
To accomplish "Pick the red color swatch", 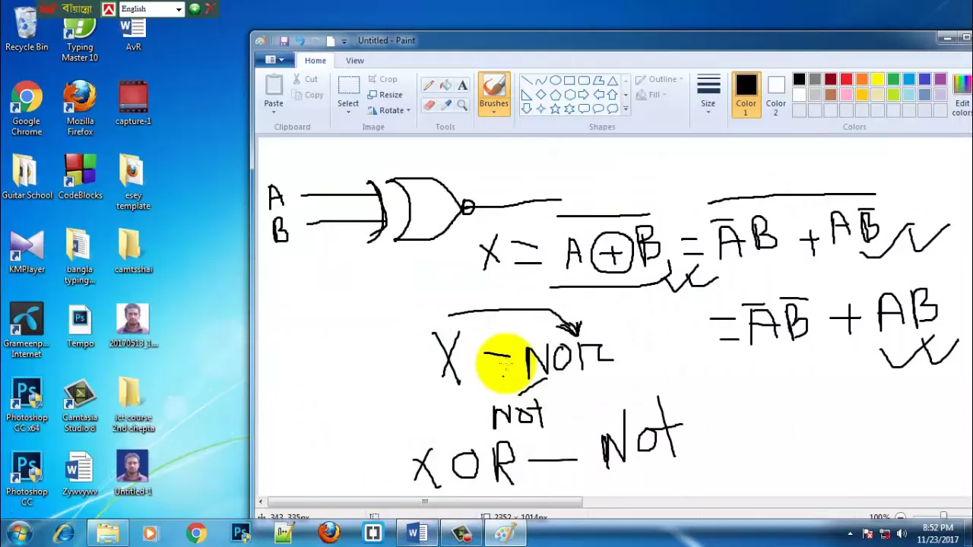I will (846, 79).
